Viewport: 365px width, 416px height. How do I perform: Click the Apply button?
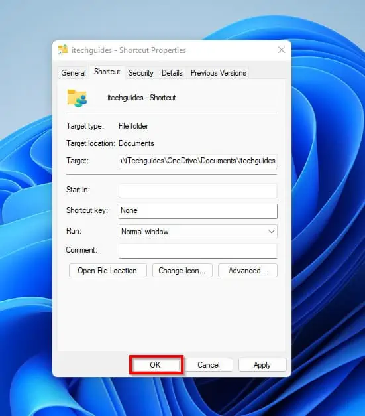262,364
